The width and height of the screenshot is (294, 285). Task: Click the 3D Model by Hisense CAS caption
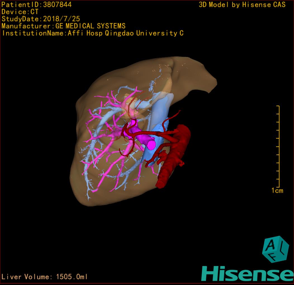[242, 4]
